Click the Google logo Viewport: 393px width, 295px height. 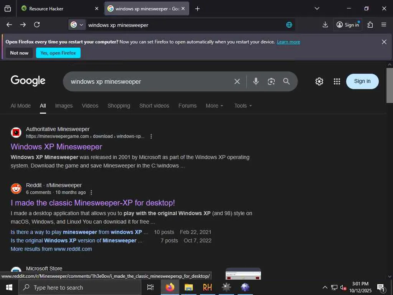(28, 81)
